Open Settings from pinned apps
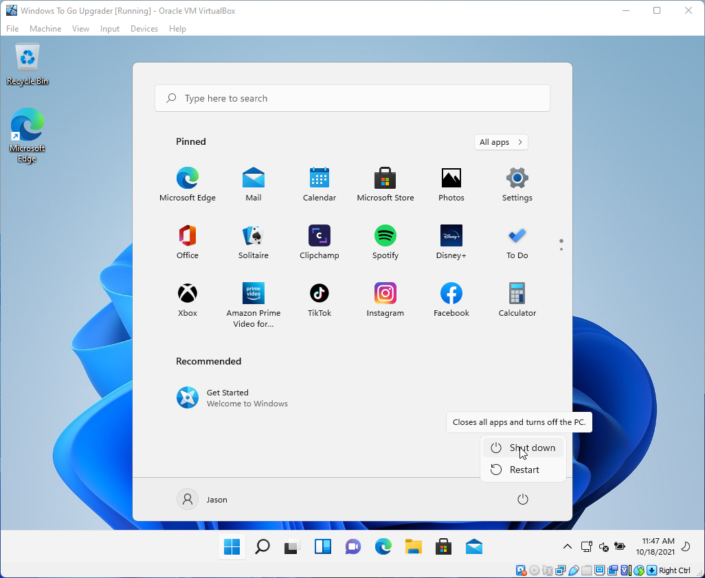Viewport: 705px width, 578px height. tap(517, 184)
